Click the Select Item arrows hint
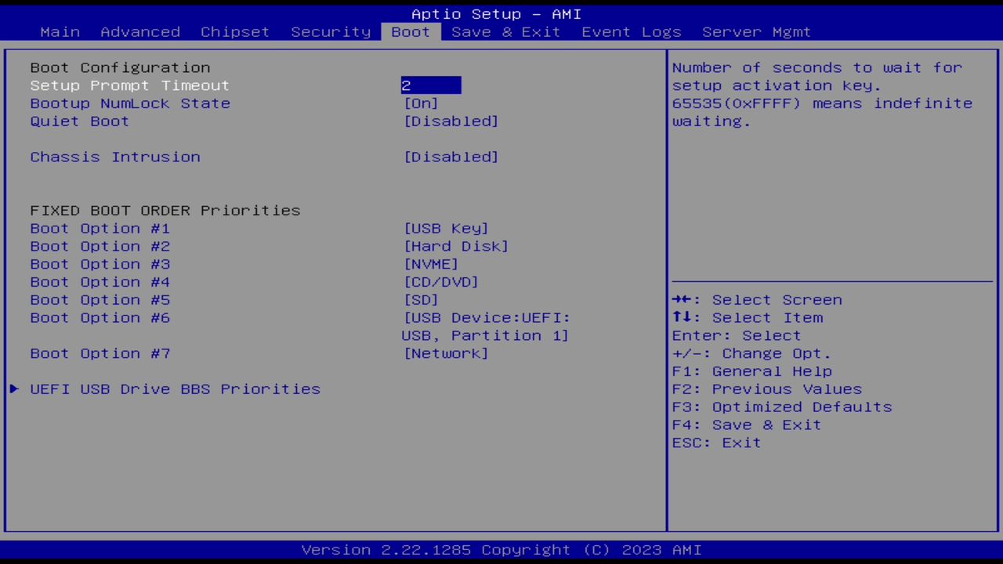 pos(748,318)
